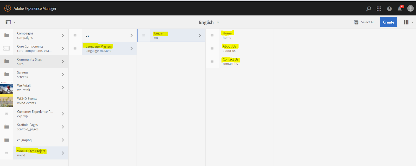The image size is (416, 166).
Task: Expand the Campaigns chevron
Action: pyautogui.click(x=63, y=35)
